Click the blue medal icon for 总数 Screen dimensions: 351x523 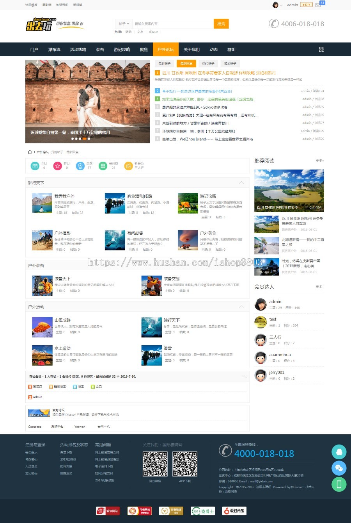[x=80, y=166]
